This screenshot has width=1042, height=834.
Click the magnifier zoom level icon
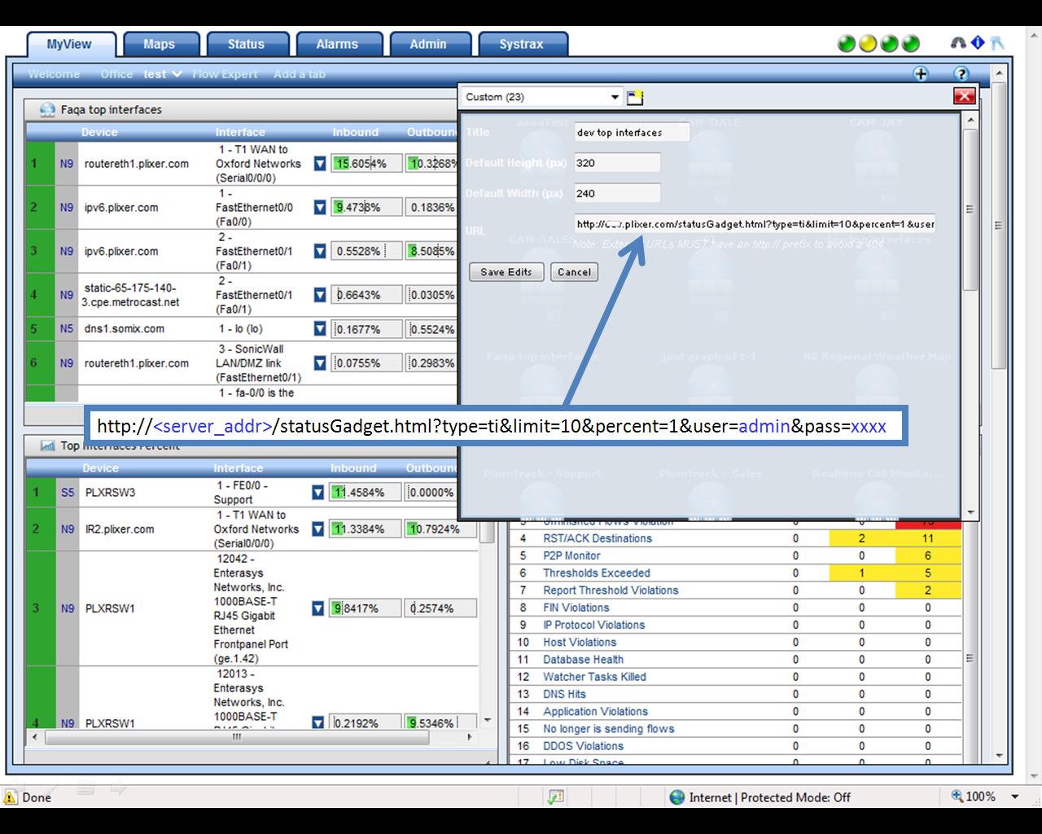click(x=958, y=797)
